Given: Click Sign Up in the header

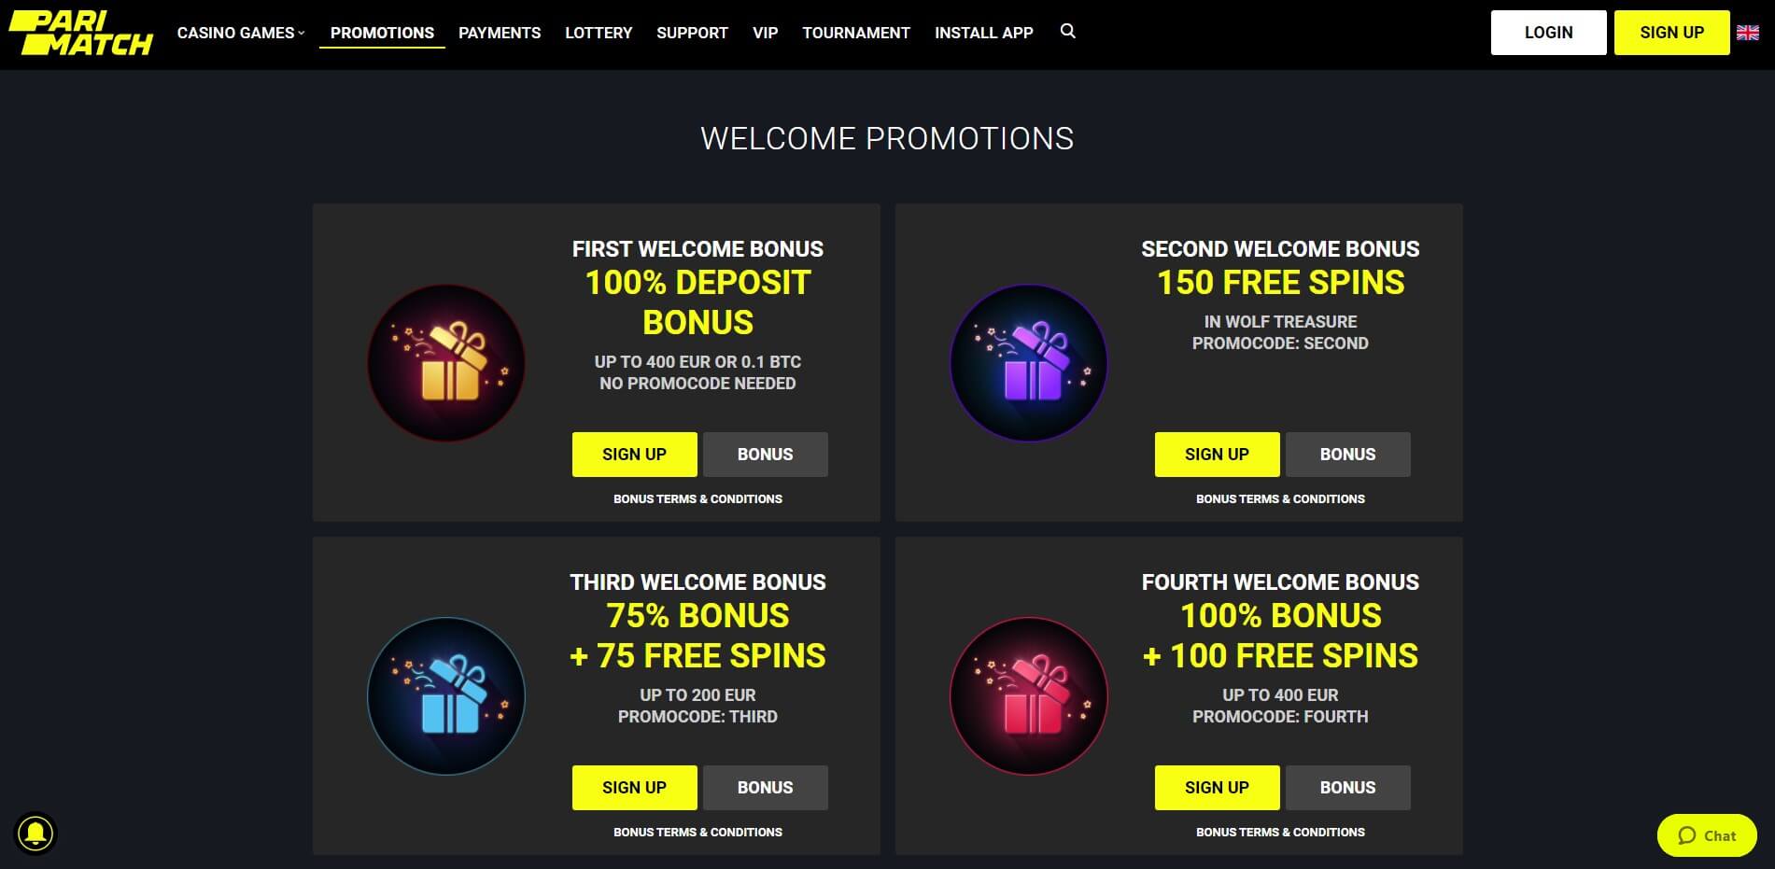Looking at the screenshot, I should pos(1671,33).
